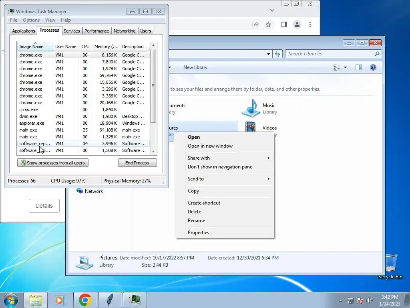This screenshot has height=308, width=410.
Task: Click the volume speaker tray icon
Action: [x=369, y=300]
